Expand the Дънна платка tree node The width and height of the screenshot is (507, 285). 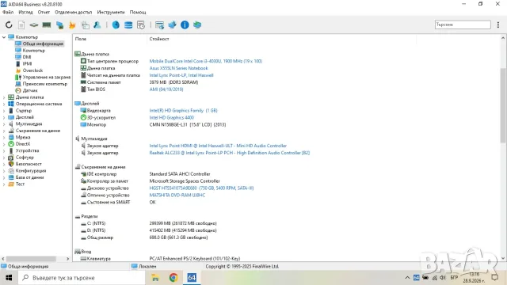[4, 97]
